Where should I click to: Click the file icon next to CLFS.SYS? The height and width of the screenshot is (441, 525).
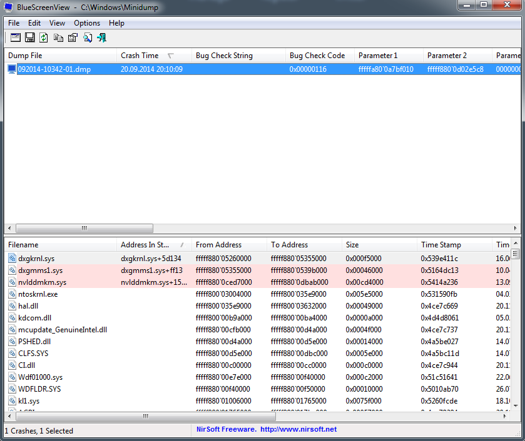13,354
